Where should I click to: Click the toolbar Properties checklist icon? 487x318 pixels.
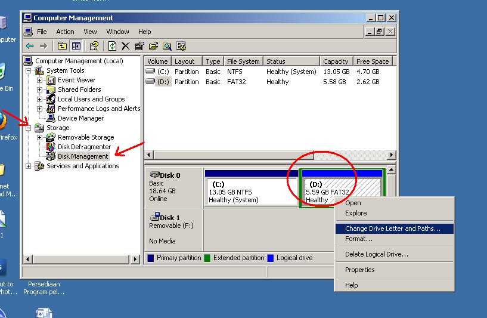(139, 47)
